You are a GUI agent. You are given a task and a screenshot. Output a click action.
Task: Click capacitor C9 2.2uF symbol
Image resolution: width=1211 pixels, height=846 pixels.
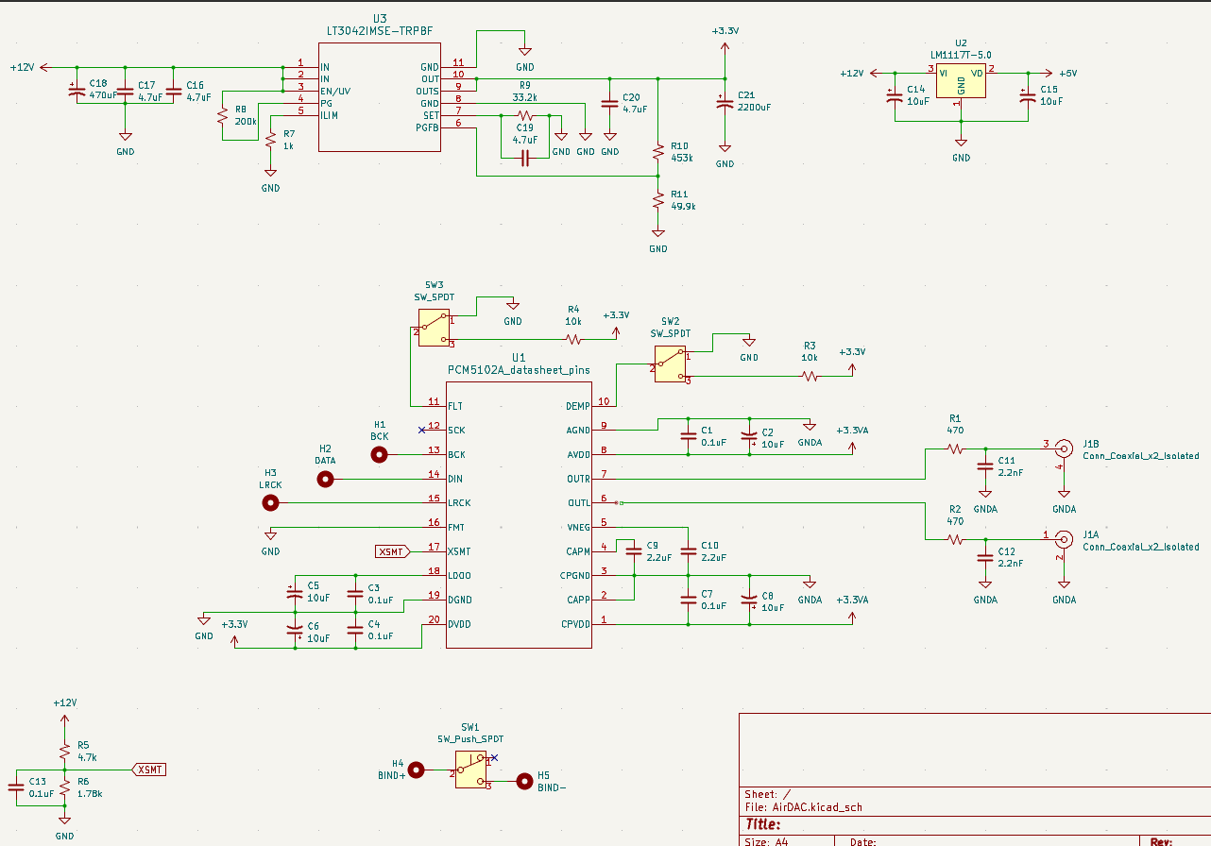point(634,551)
